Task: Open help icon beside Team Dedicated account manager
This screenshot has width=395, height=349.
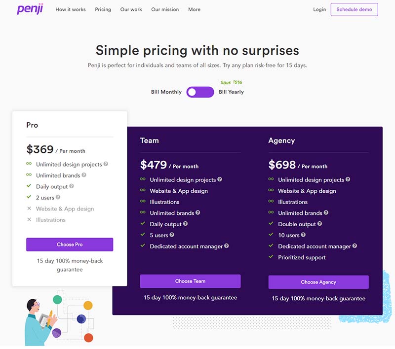Action: (x=227, y=245)
